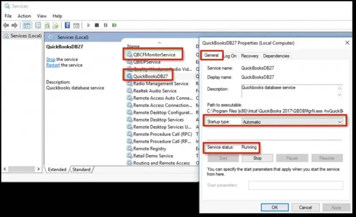The width and height of the screenshot is (356, 217).
Task: Open the General tab in Properties
Action: pos(211,55)
